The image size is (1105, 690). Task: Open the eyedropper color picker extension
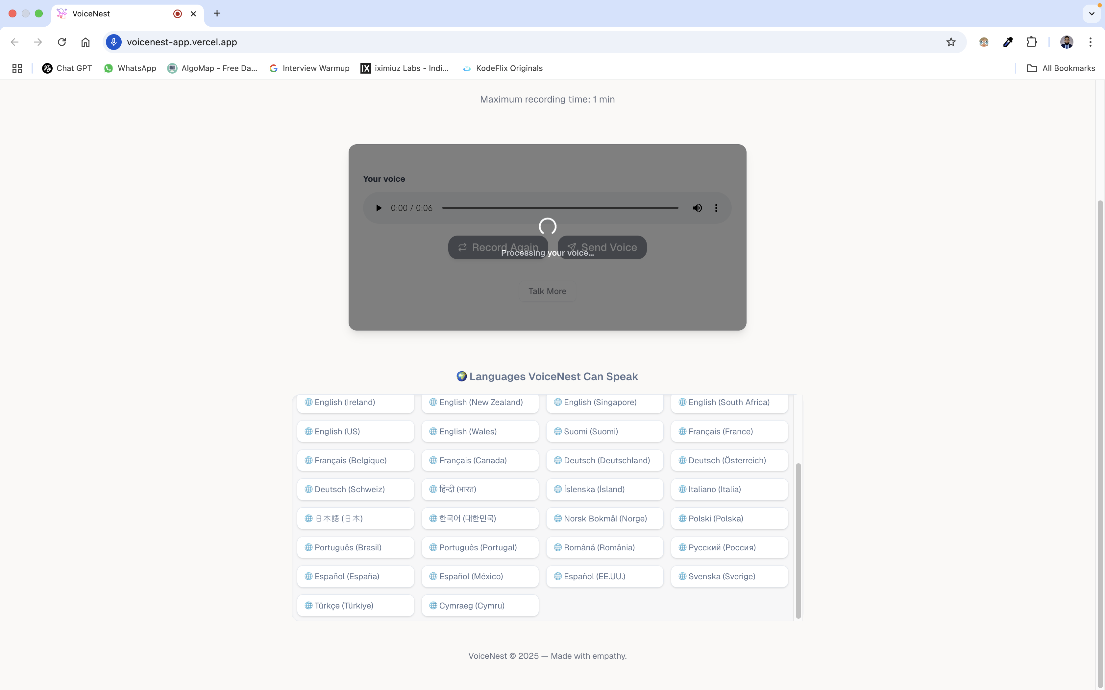tap(1008, 42)
